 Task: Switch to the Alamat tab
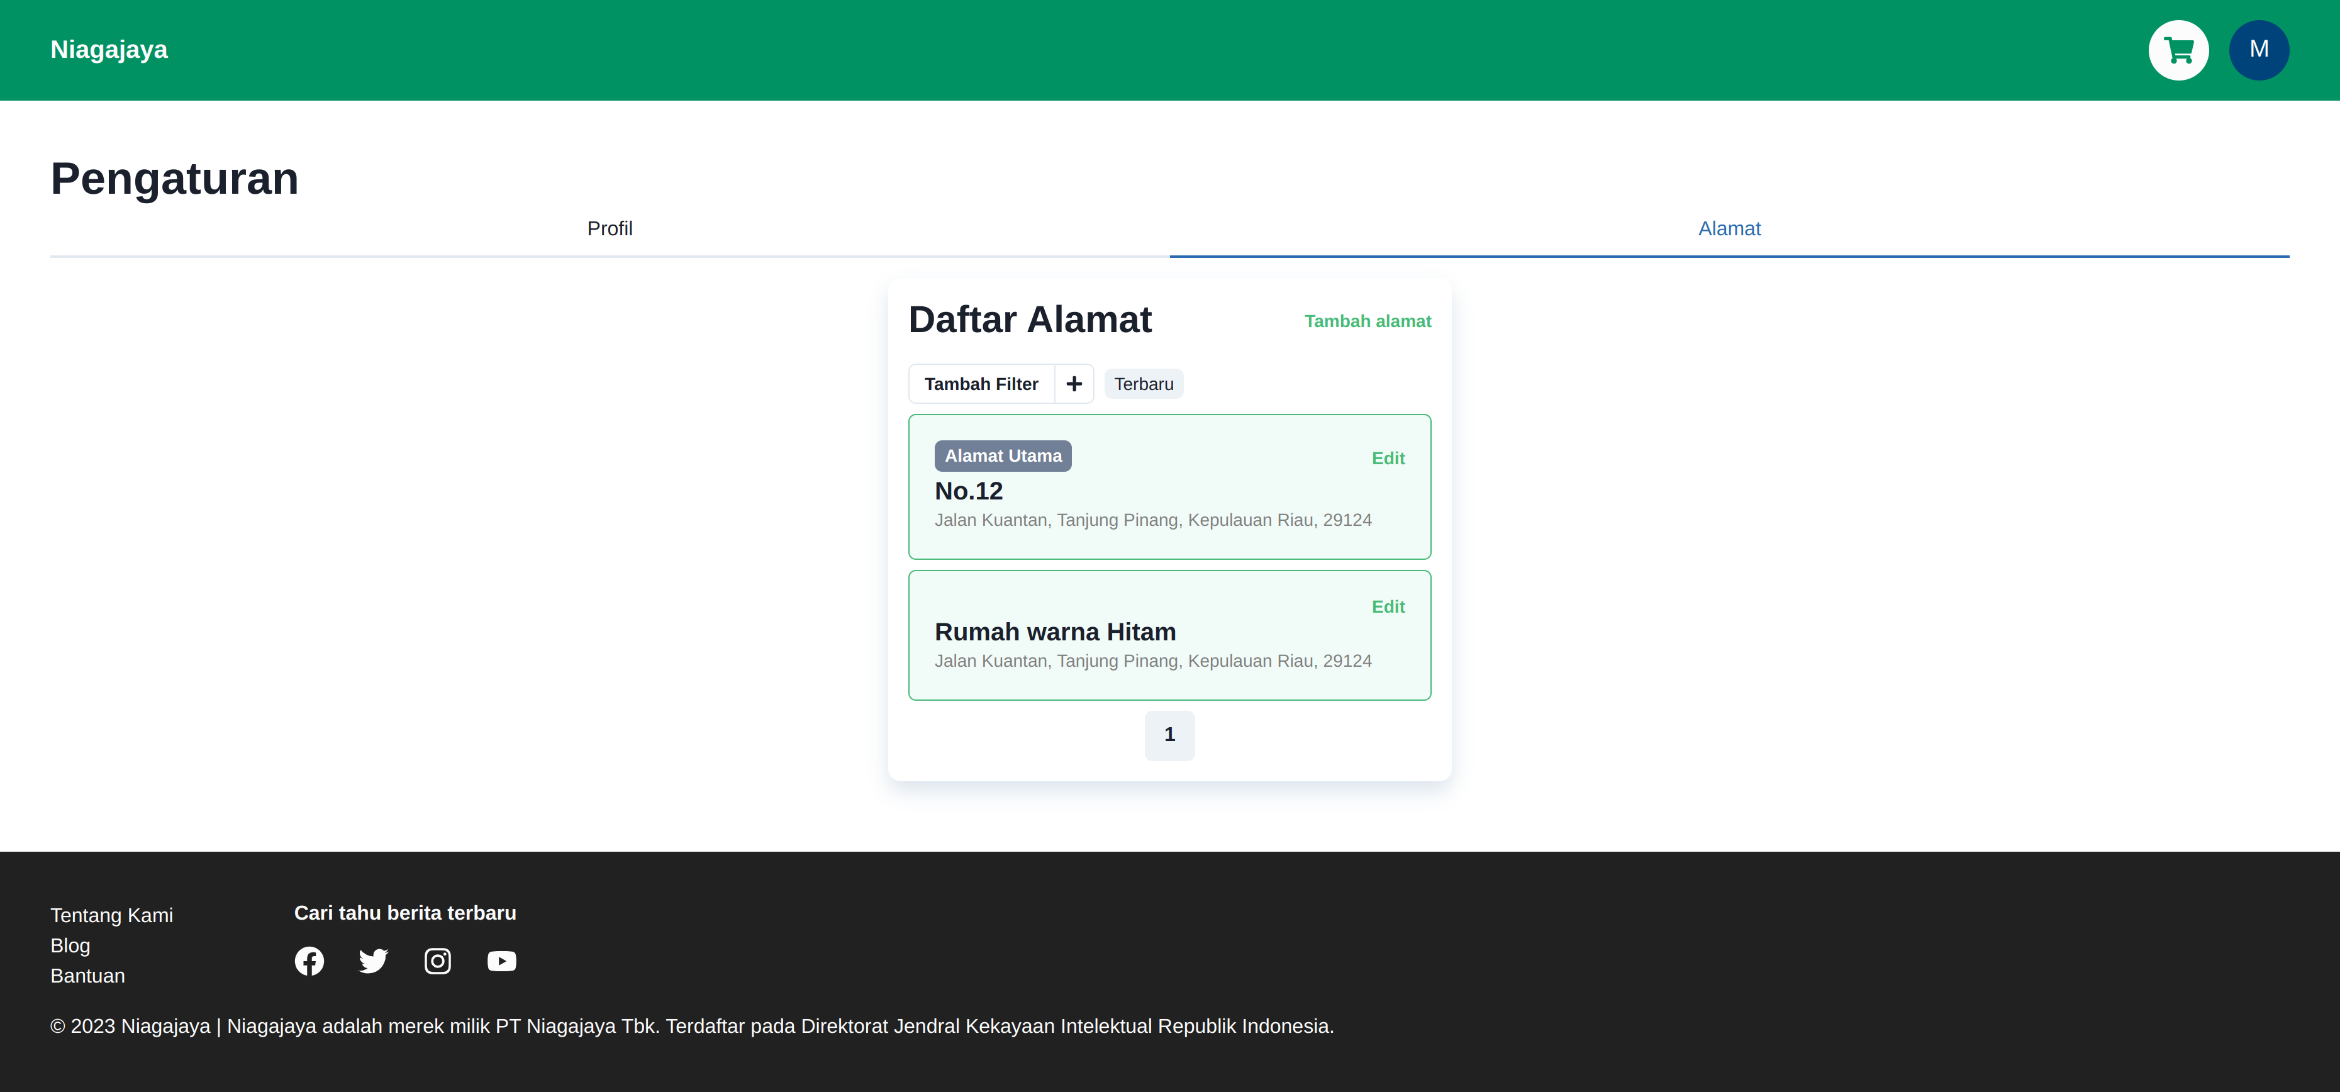(1729, 229)
